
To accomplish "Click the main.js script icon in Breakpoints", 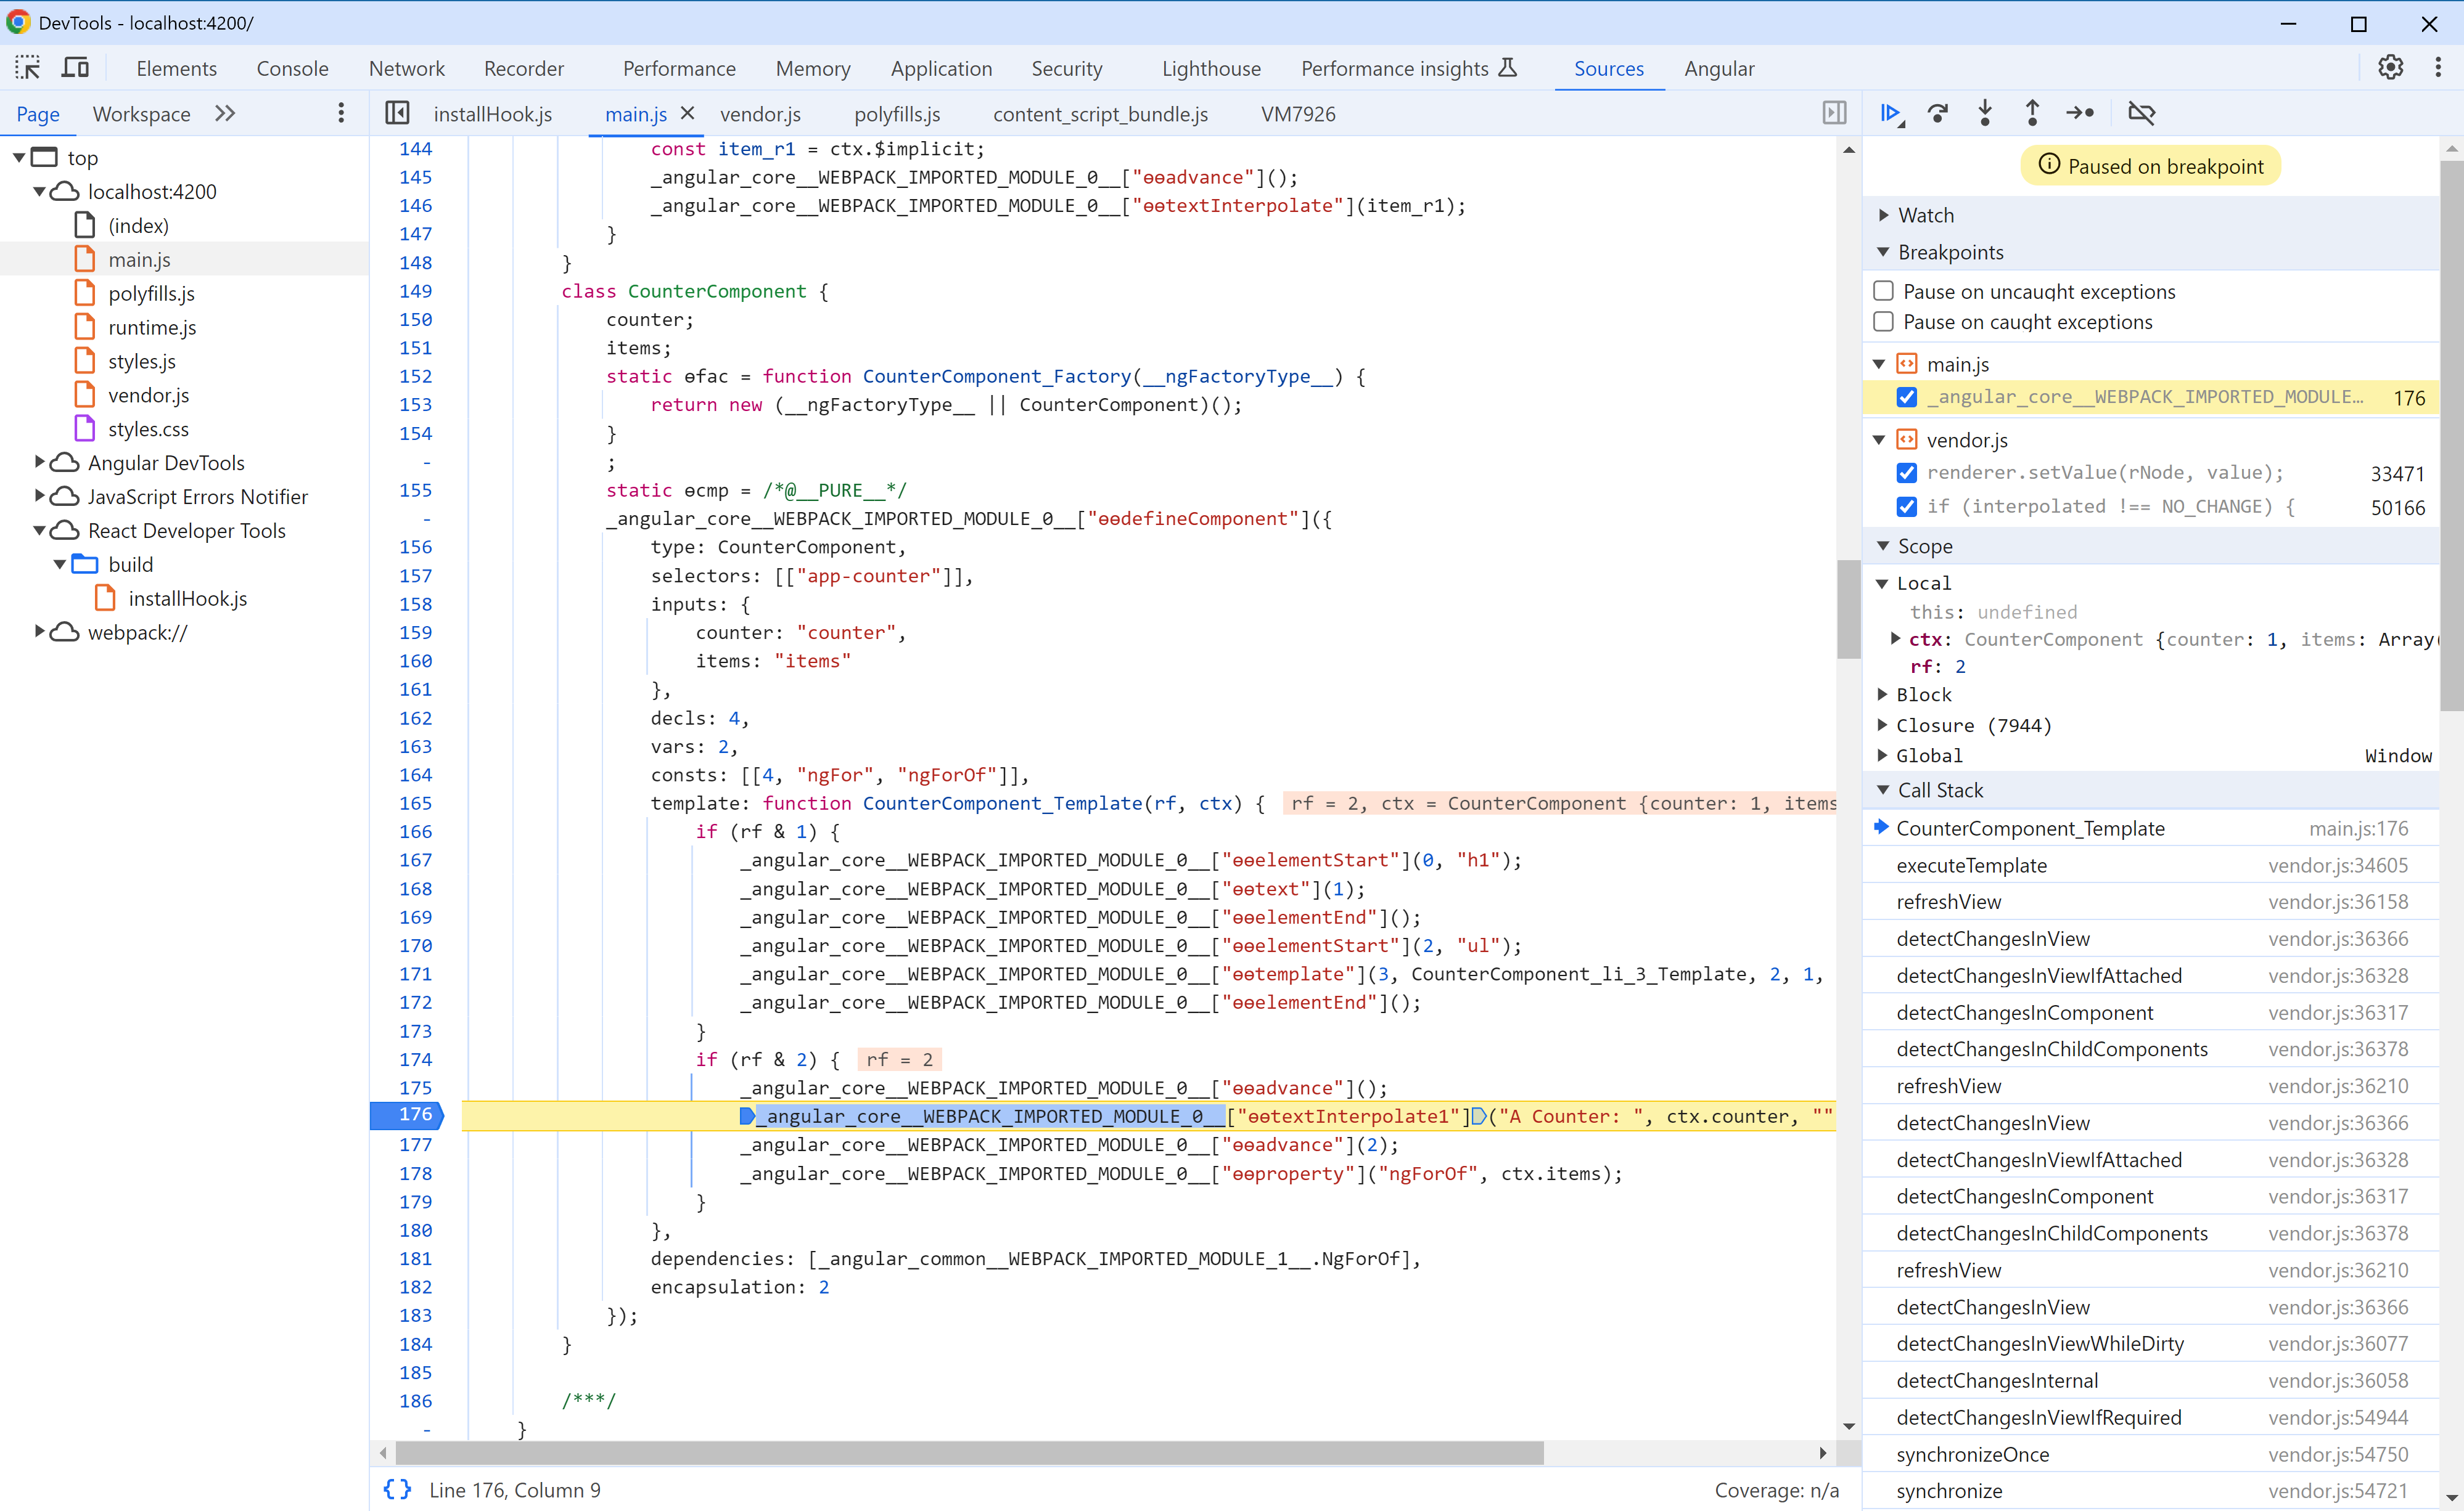I will 1907,364.
